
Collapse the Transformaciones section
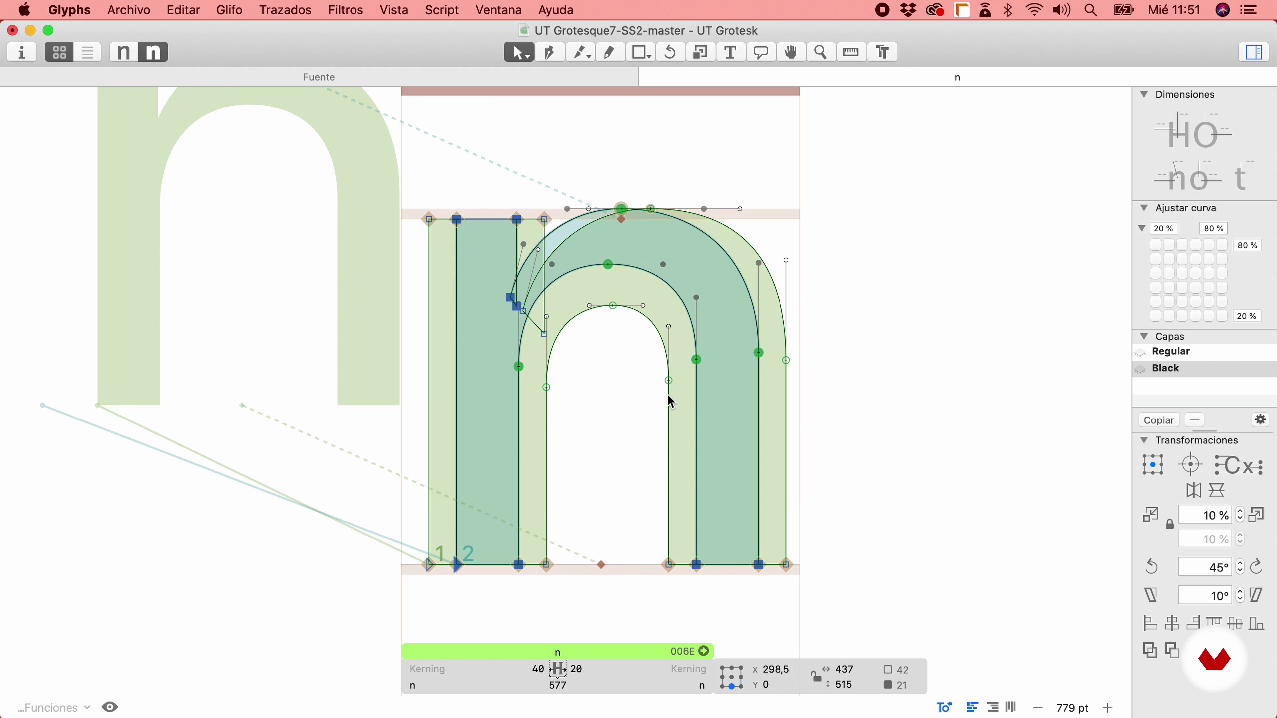click(x=1144, y=440)
